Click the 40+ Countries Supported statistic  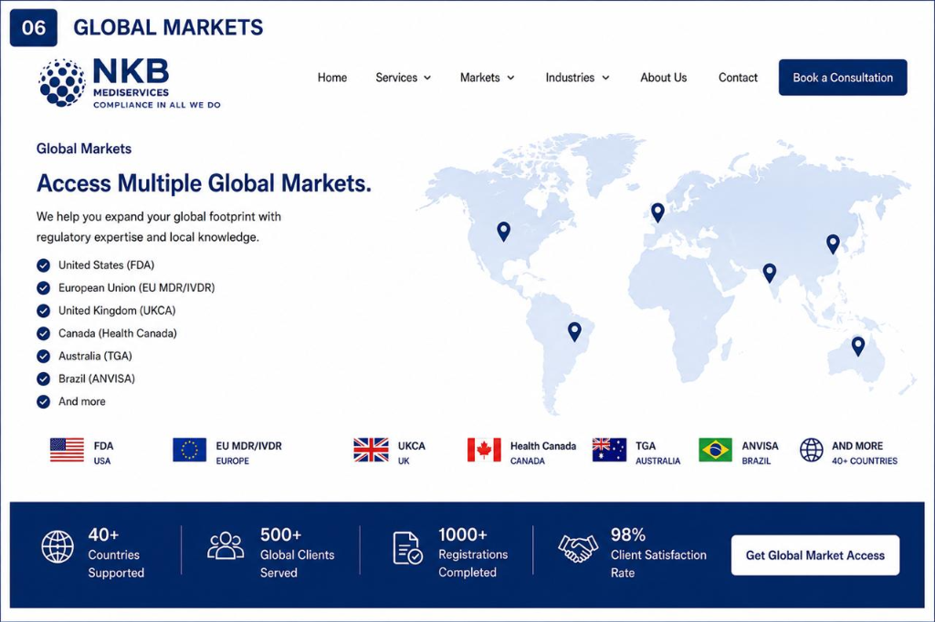tap(116, 553)
